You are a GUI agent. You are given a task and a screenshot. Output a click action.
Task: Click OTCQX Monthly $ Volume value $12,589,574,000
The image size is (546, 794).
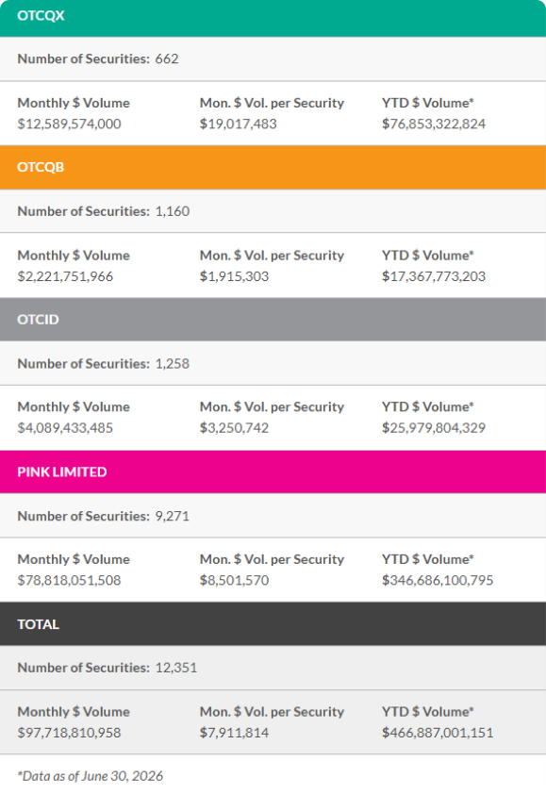pyautogui.click(x=69, y=124)
